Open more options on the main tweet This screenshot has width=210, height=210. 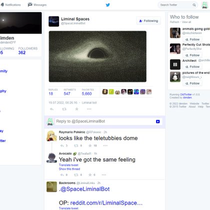click(x=89, y=109)
